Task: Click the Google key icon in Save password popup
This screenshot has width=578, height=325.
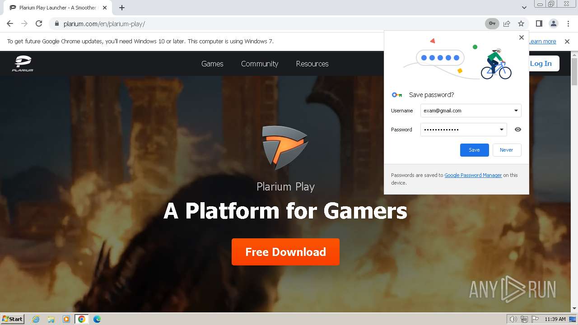Action: (x=397, y=95)
